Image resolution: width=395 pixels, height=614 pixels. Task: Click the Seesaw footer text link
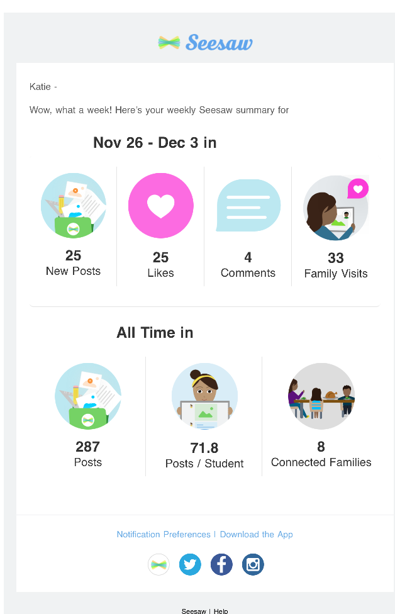pos(193,611)
